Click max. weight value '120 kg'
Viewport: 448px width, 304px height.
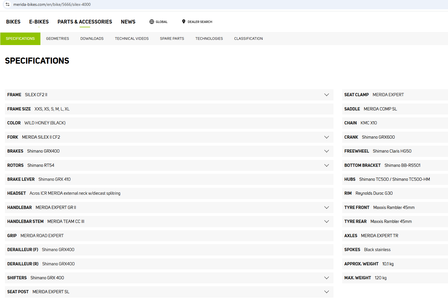click(381, 278)
